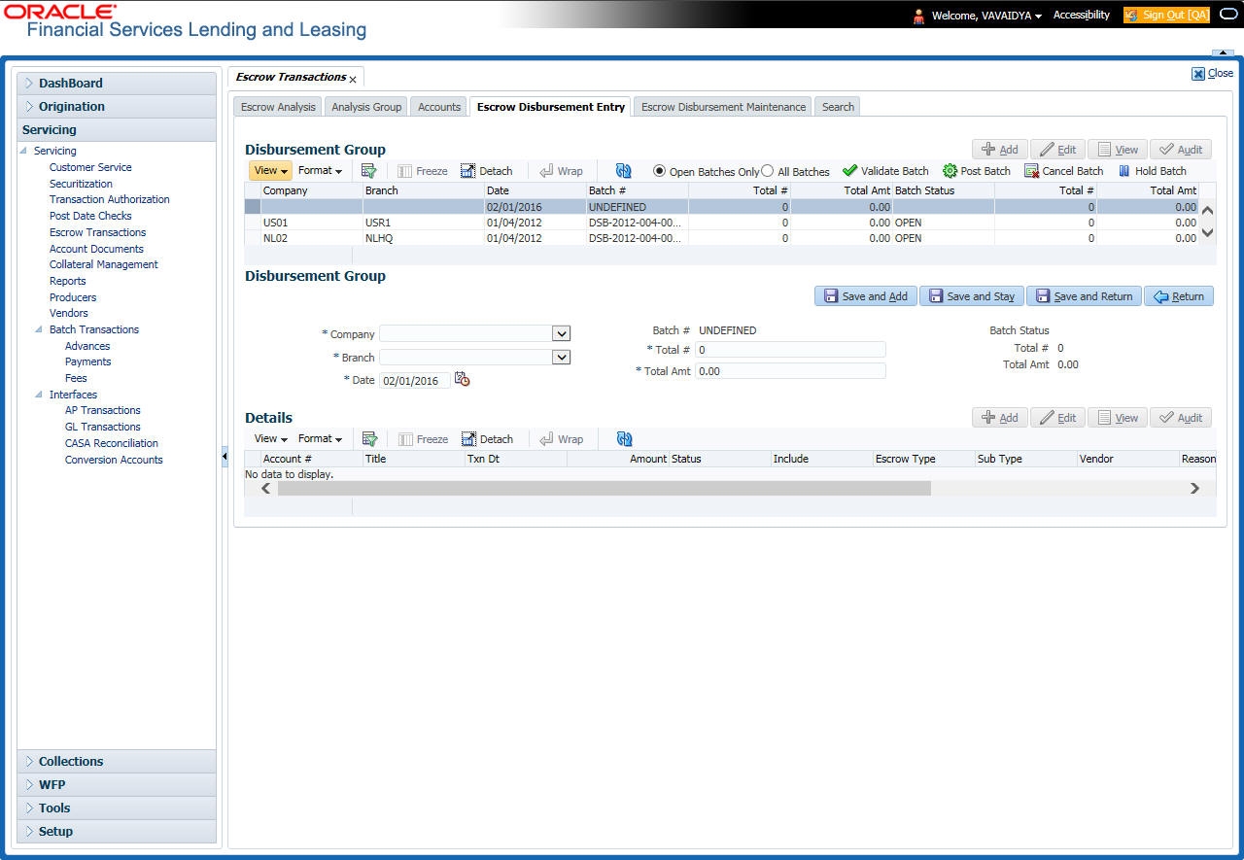The image size is (1244, 860).
Task: Open the Branch dropdown
Action: (x=561, y=357)
